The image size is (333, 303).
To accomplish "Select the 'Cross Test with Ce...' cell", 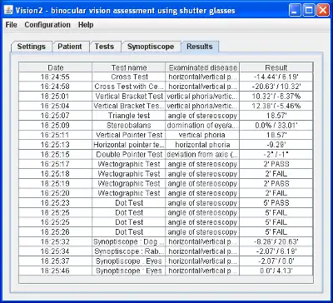I will coord(129,87).
